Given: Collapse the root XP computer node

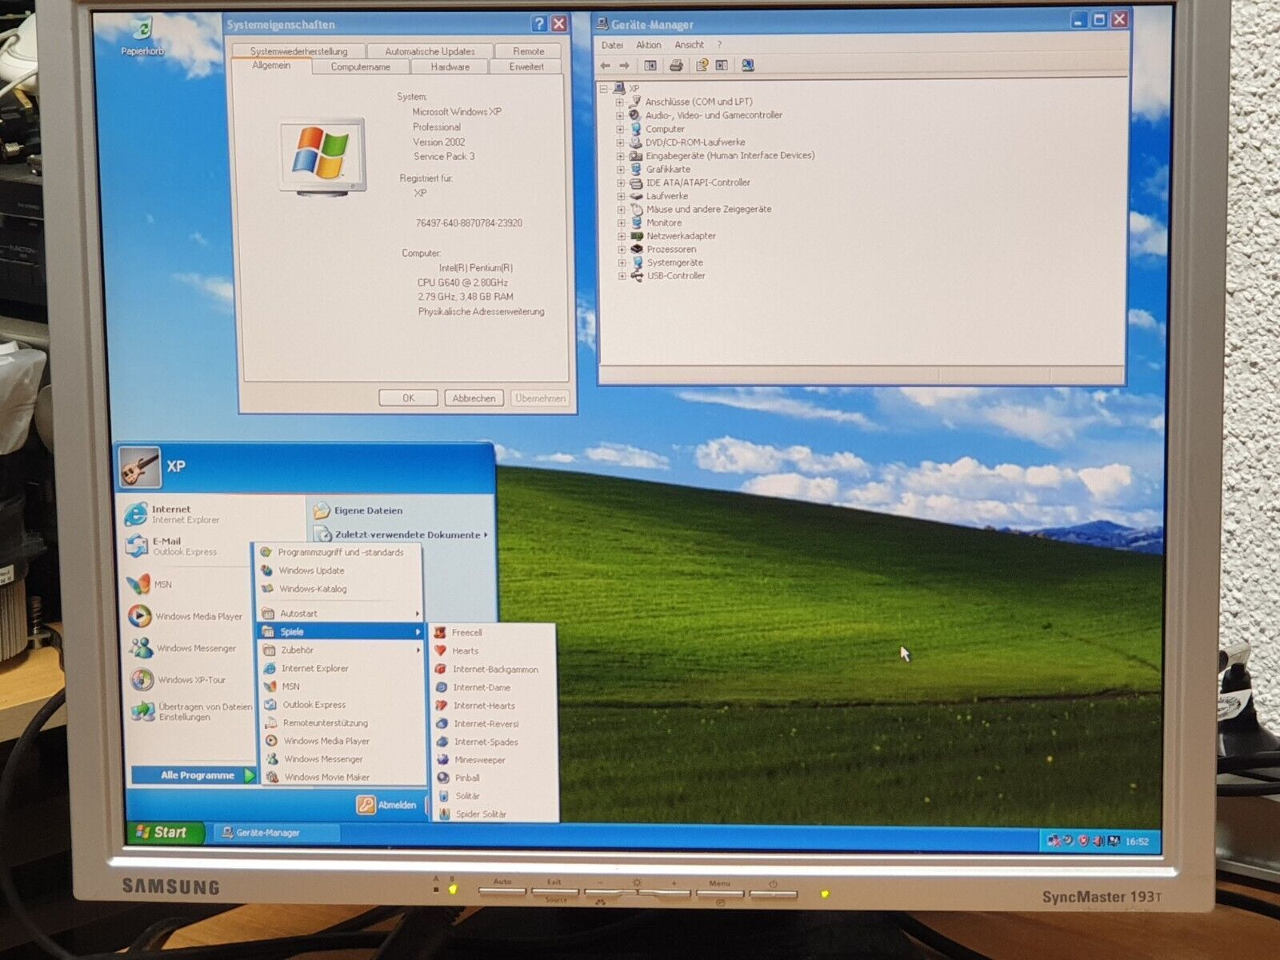Looking at the screenshot, I should point(604,89).
